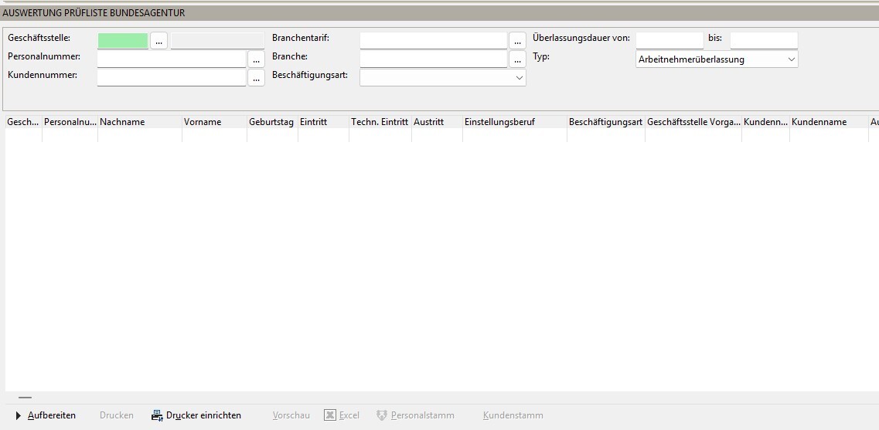Open Branchentarif lookup ellipsis button
879x430 pixels.
517,41
